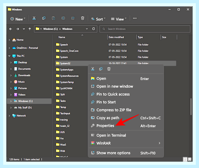The height and width of the screenshot is (168, 199).
Task: Open the Sort dropdown menu
Action: pos(98,19)
